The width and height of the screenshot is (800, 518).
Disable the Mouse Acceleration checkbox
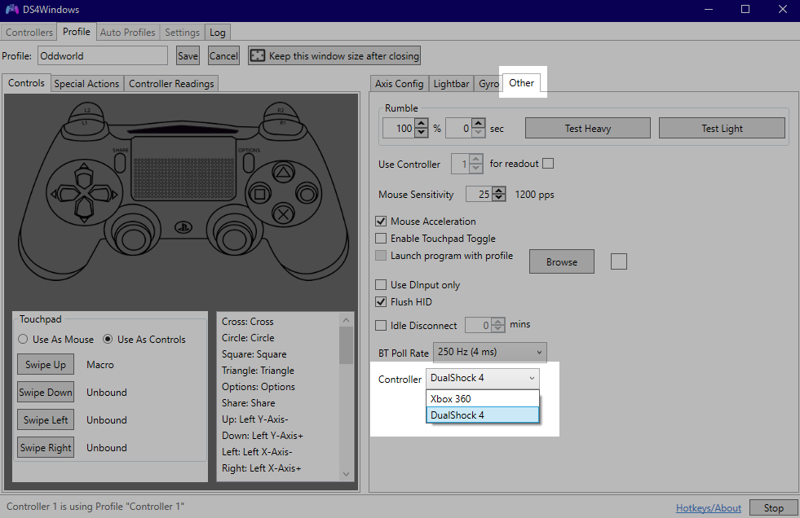pos(381,221)
